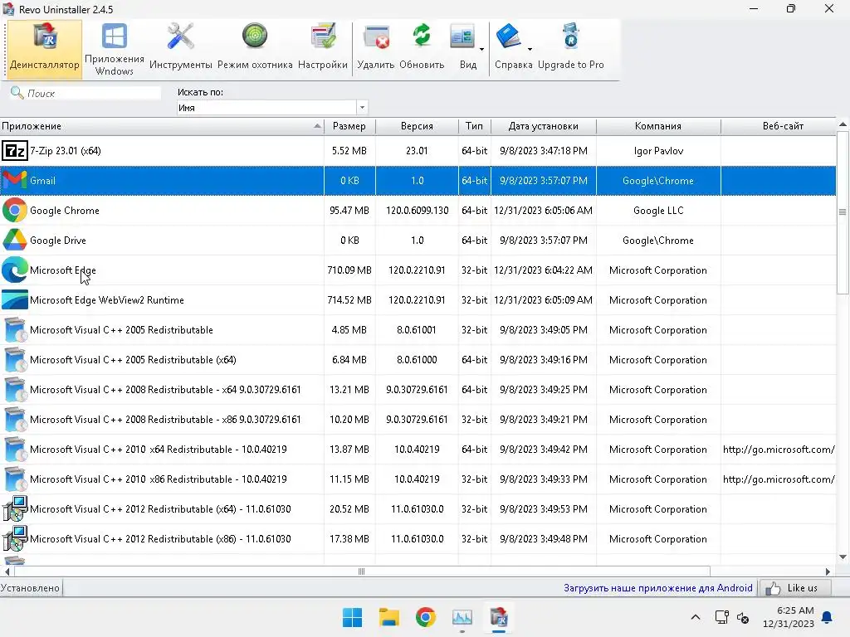Click Revo Uninstaller taskbar icon
Screen dimensions: 850x637
coord(499,617)
